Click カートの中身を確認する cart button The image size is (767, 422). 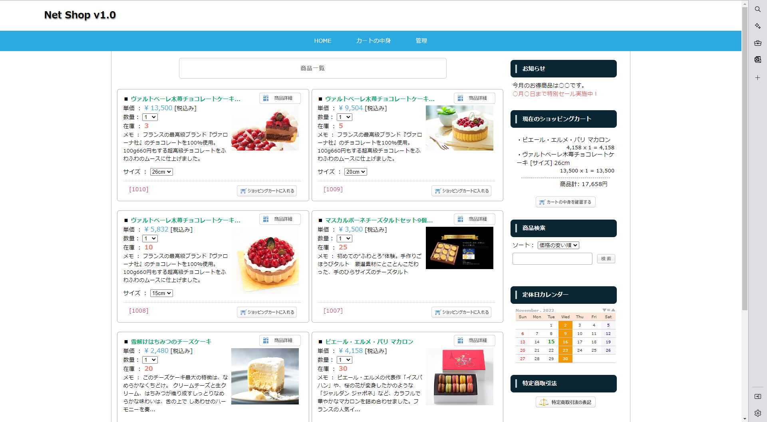pyautogui.click(x=565, y=202)
